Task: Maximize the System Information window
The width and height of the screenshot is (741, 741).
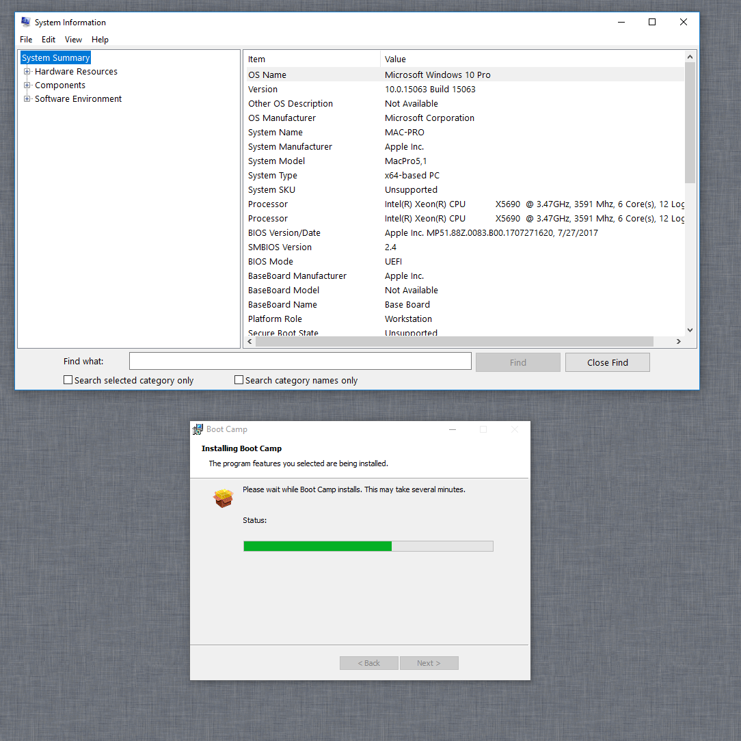Action: 652,22
